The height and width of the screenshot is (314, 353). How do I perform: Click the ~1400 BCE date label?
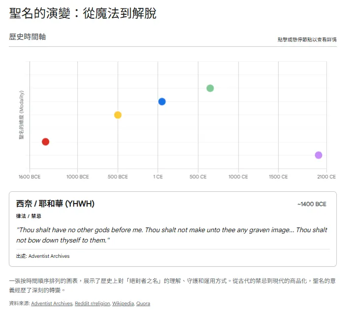[312, 204]
